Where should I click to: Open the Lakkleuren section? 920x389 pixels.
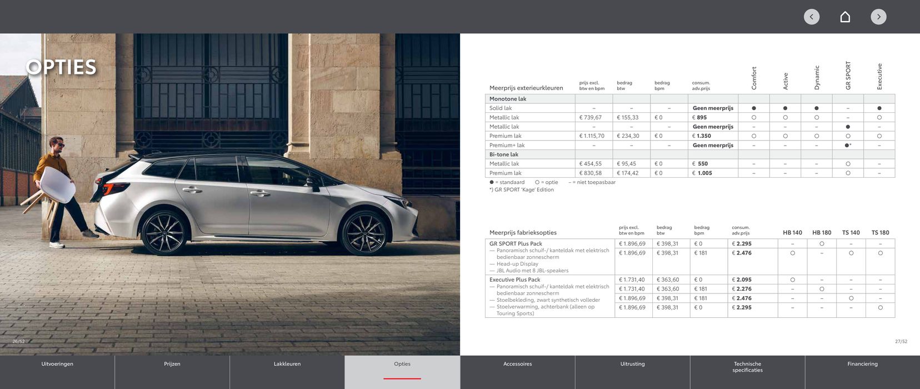click(x=287, y=365)
